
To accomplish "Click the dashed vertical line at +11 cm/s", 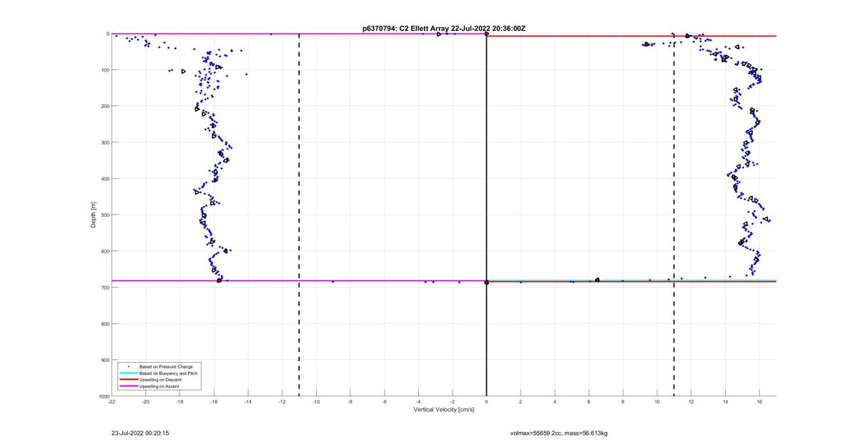I will pos(674,215).
